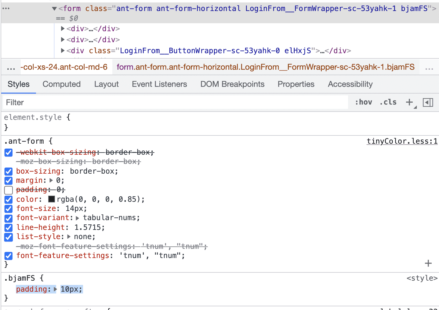
Task: Open the Event Listeners tab
Action: [x=159, y=84]
